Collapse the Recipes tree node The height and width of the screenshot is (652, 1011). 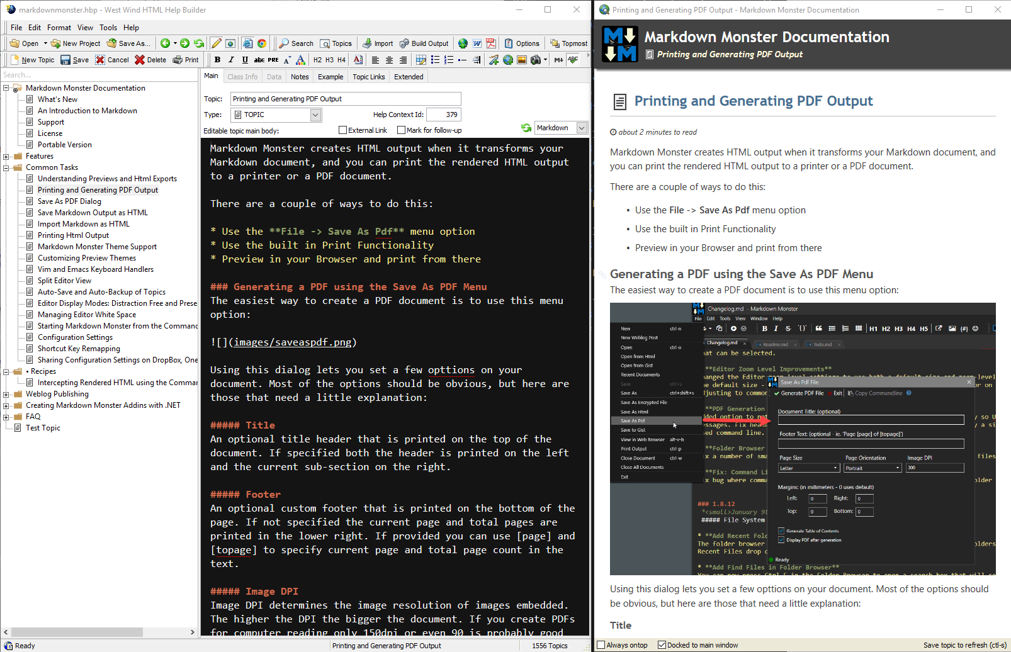pos(6,371)
